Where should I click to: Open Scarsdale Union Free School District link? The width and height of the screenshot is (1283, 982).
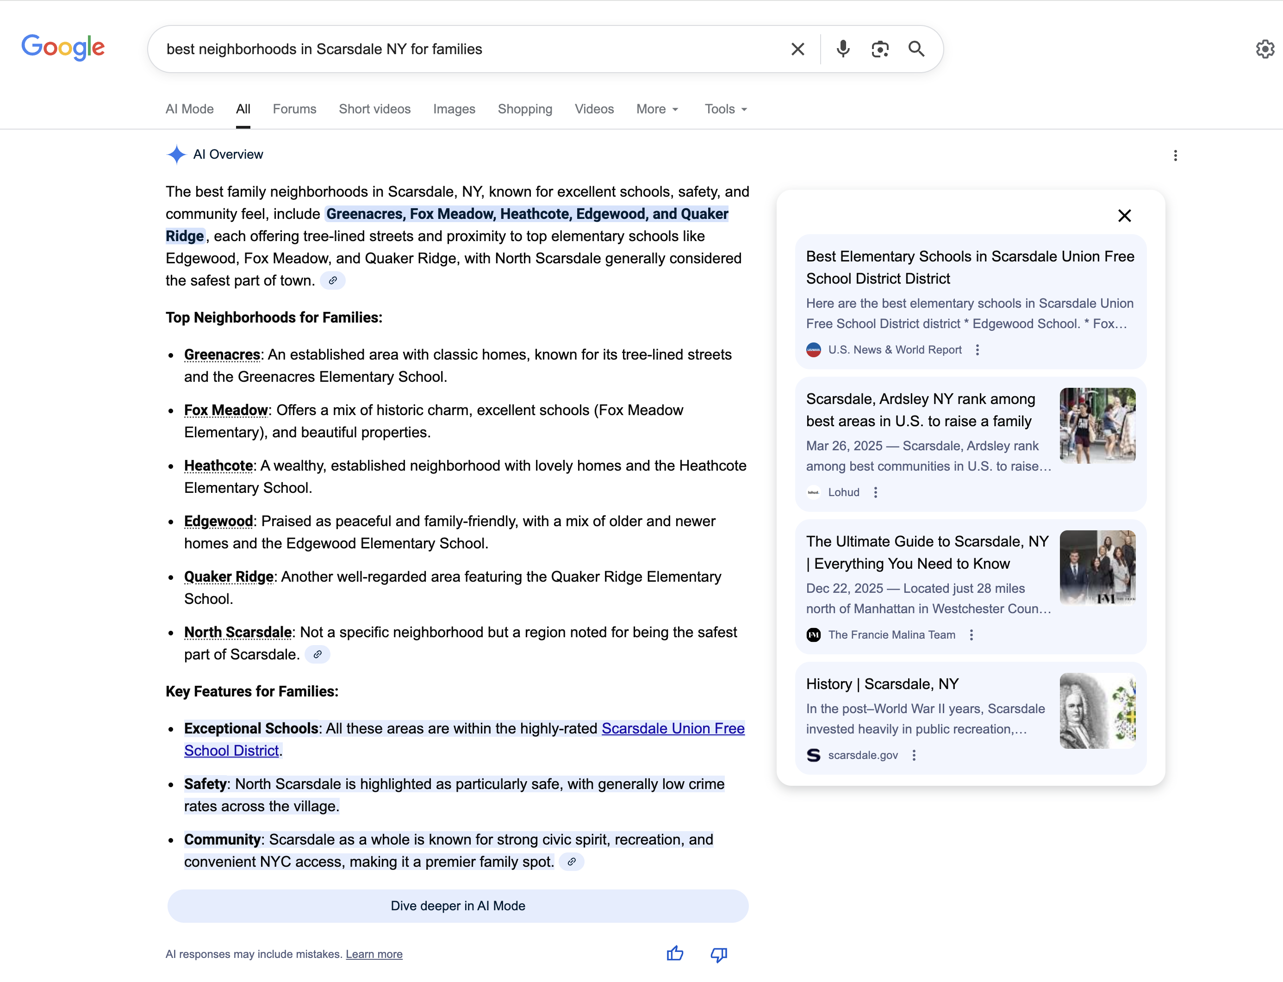(x=672, y=728)
